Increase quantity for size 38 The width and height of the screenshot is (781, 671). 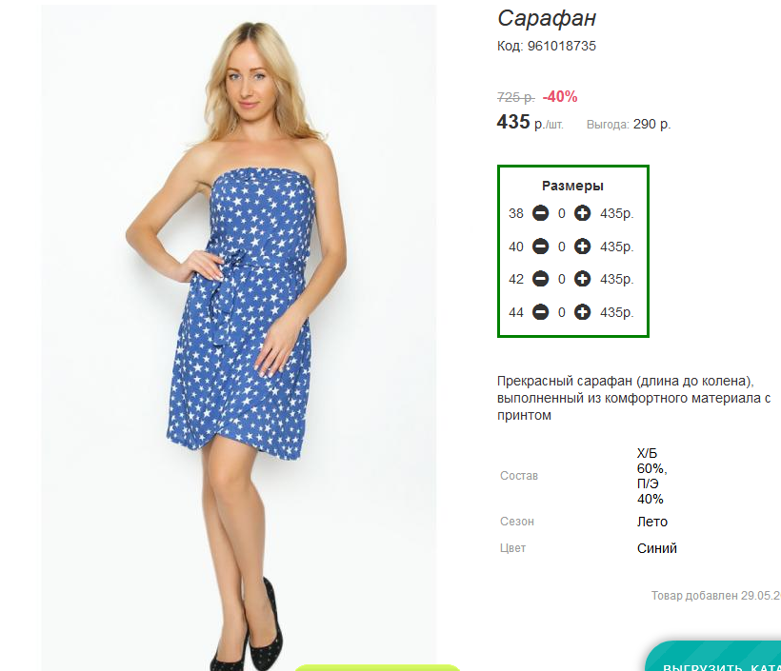(582, 213)
